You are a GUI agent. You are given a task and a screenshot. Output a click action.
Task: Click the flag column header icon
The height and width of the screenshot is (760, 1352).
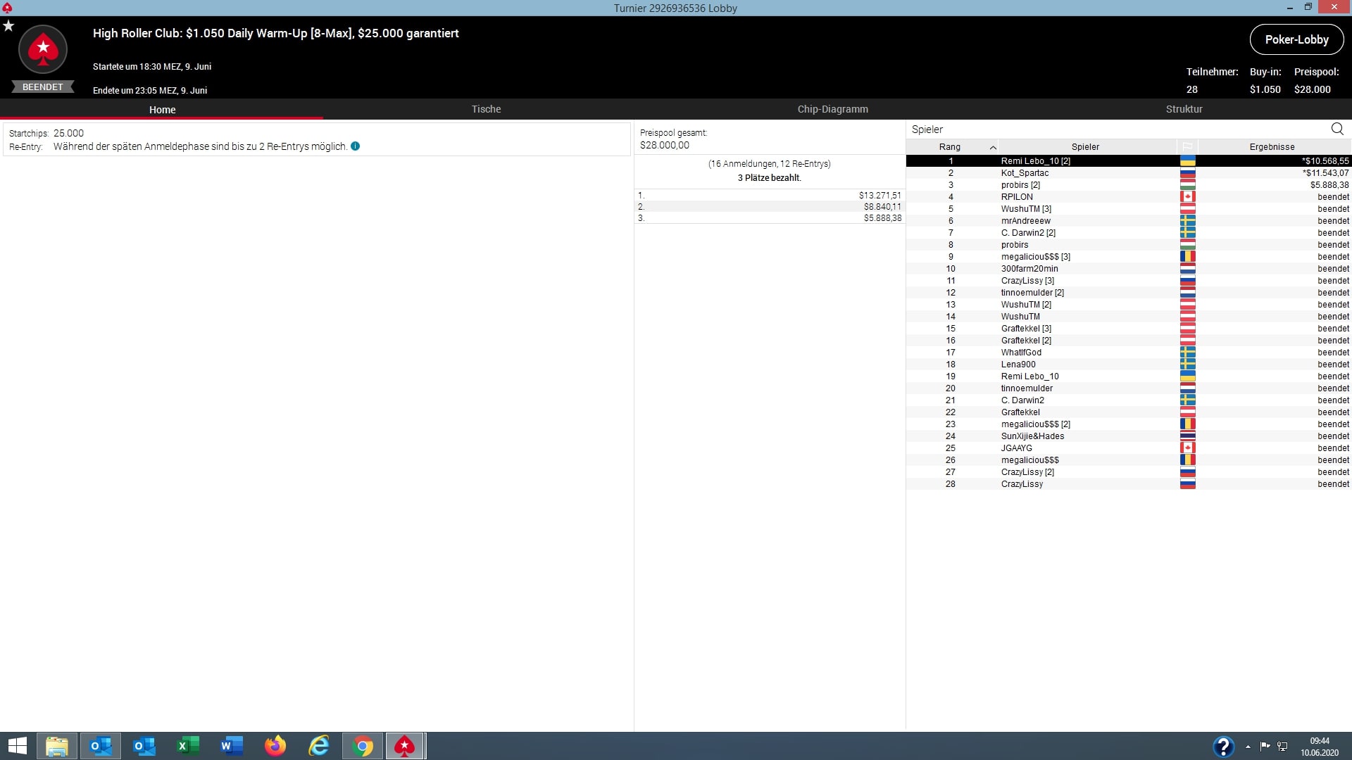coord(1187,146)
